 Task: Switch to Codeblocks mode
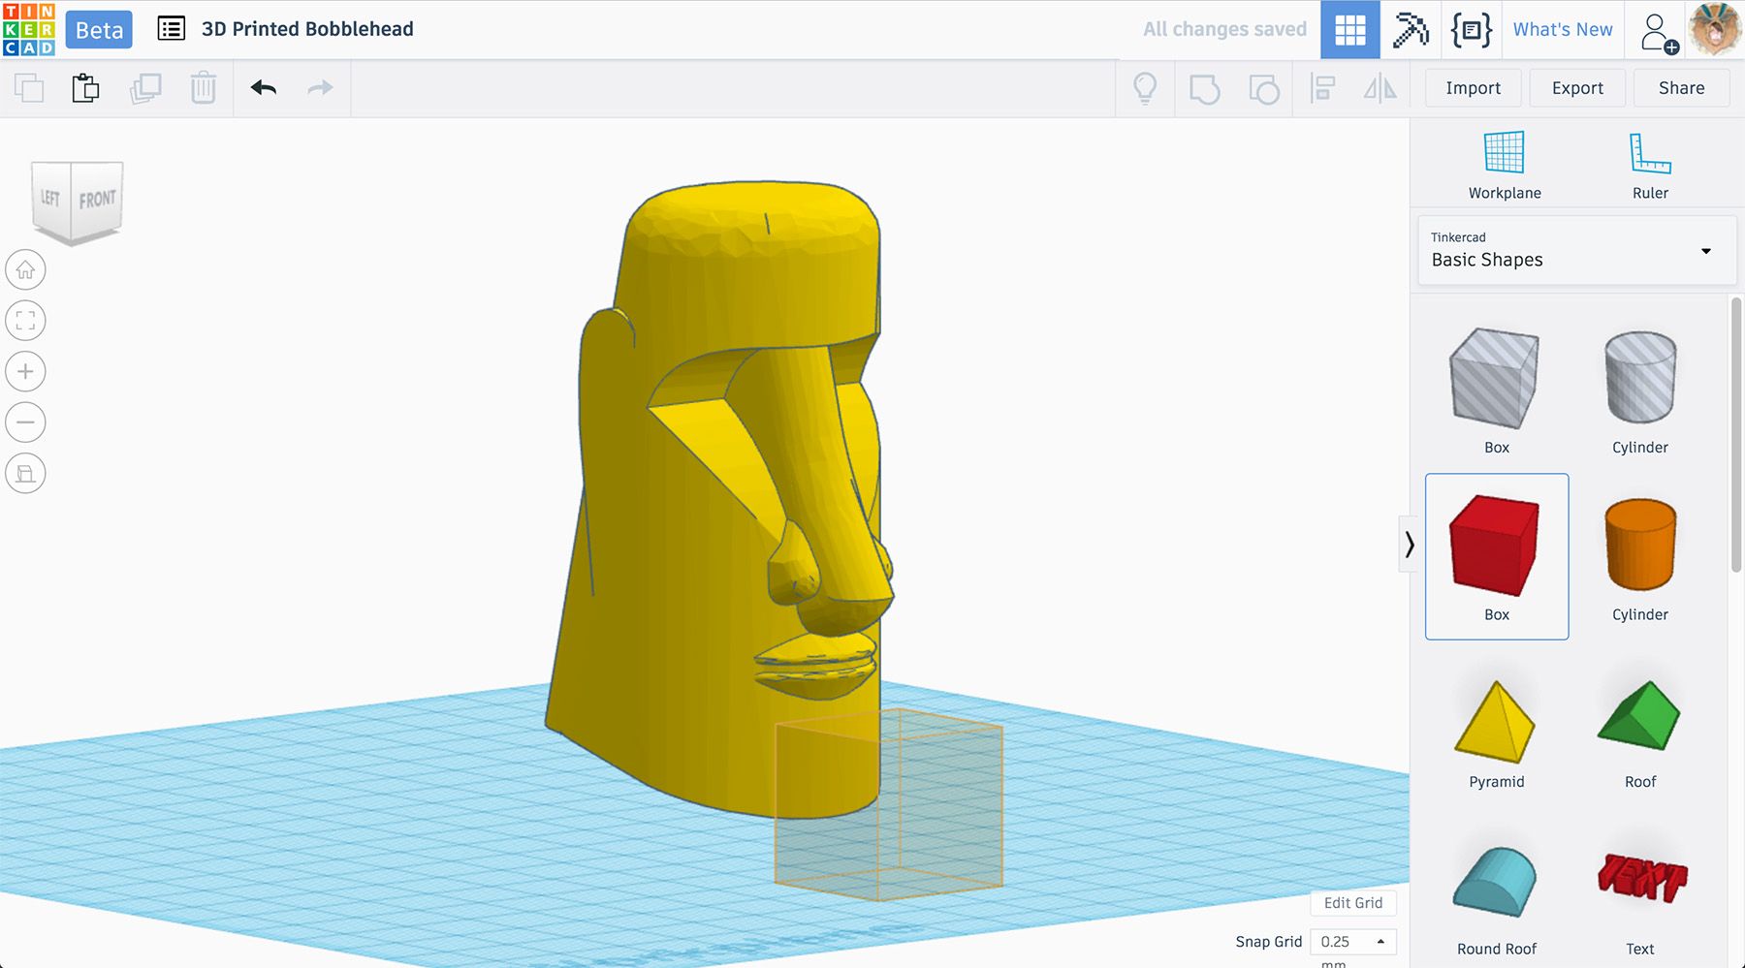point(1472,30)
